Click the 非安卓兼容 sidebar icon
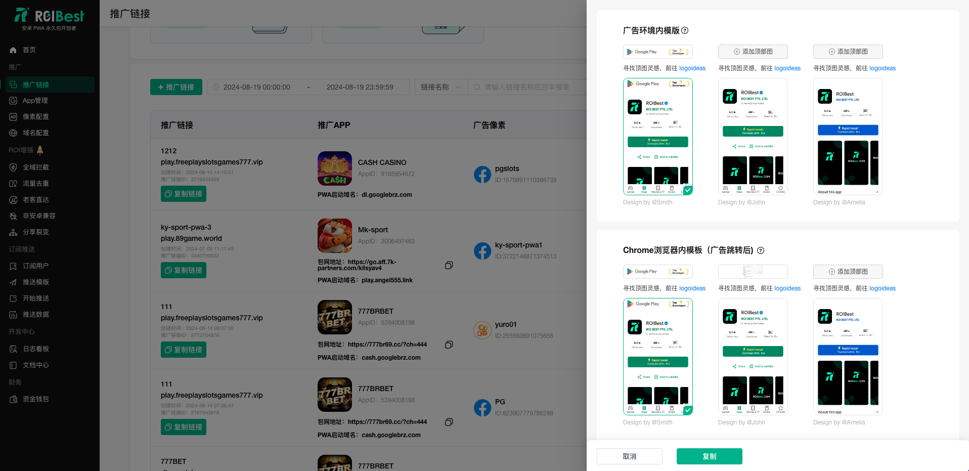 [x=13, y=216]
